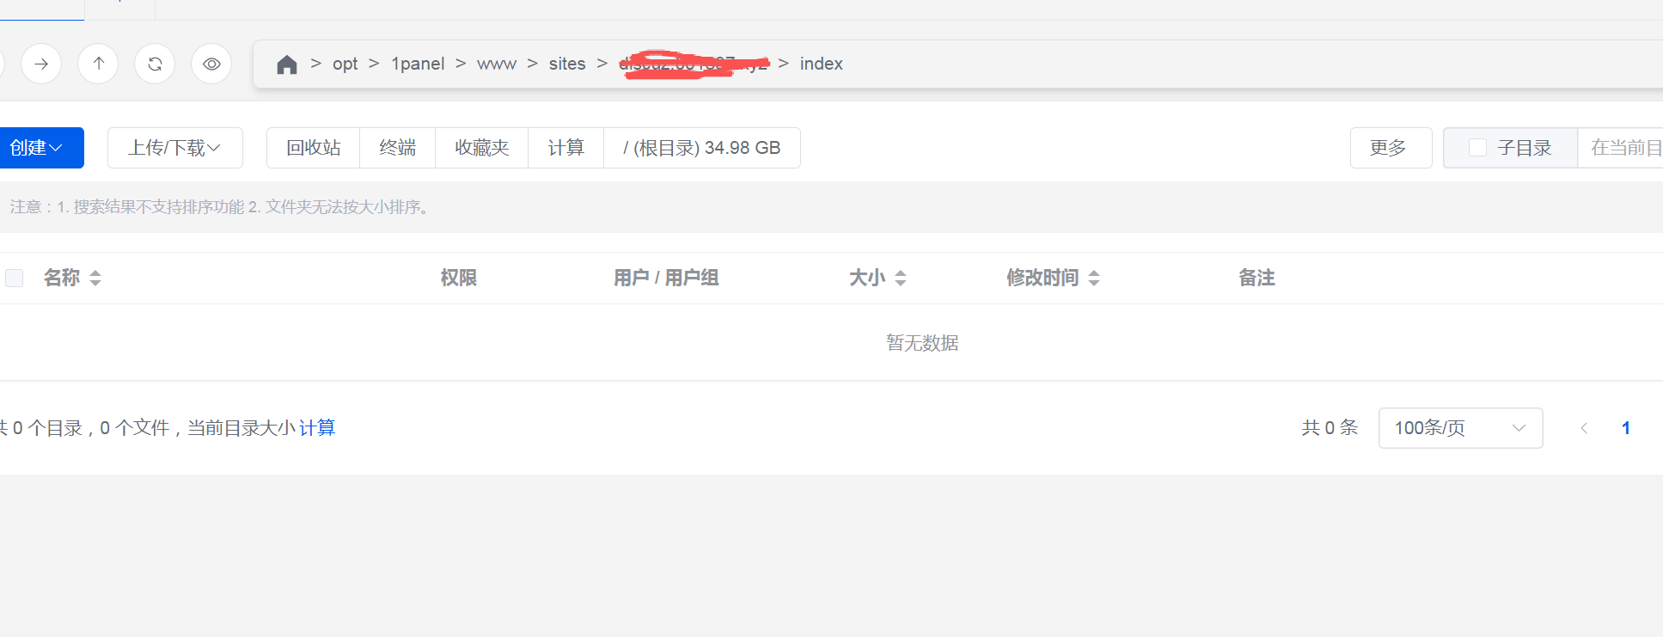Click the home root directory icon
Viewport: 1663px width, 637px height.
287,64
